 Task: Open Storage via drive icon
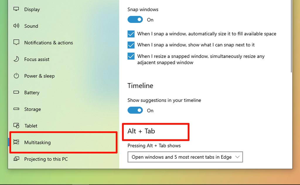(16, 109)
